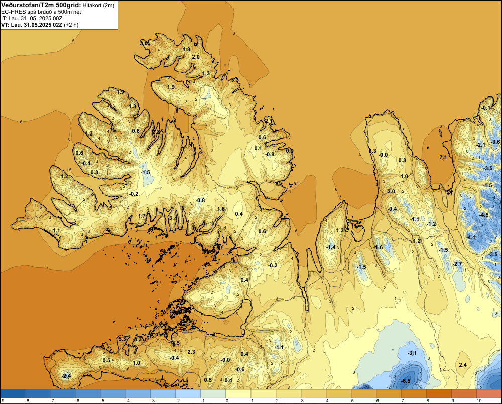Click the '5.3' temperature value

click(x=122, y=339)
